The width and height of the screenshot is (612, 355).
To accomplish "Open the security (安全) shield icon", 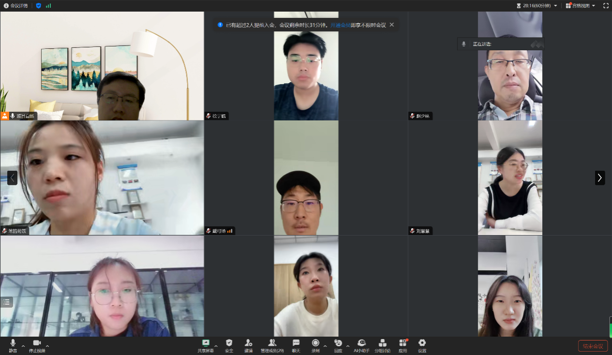I will pos(229,345).
